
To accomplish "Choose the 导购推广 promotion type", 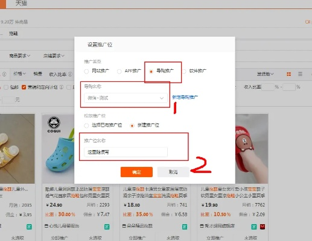I will (151, 71).
